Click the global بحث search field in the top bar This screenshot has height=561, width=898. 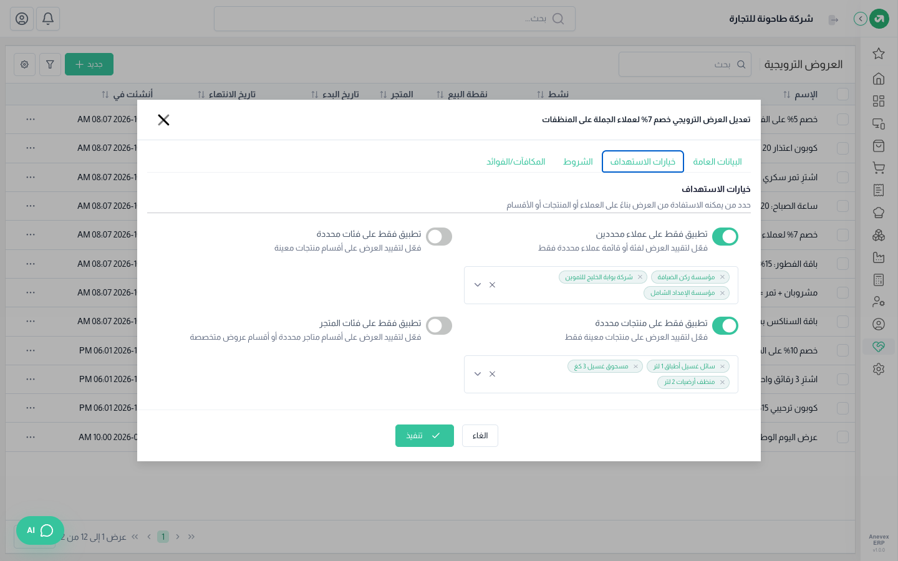395,19
